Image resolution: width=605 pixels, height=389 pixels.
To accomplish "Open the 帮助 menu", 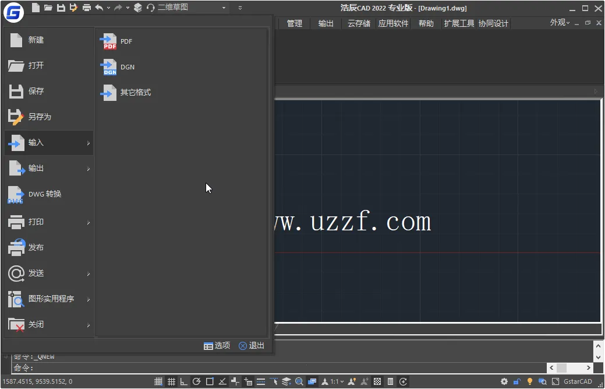I will (426, 23).
